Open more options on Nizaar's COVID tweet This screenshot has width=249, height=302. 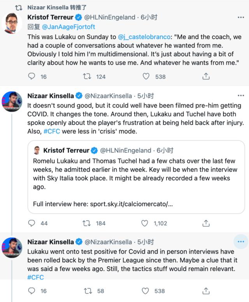pos(241,96)
